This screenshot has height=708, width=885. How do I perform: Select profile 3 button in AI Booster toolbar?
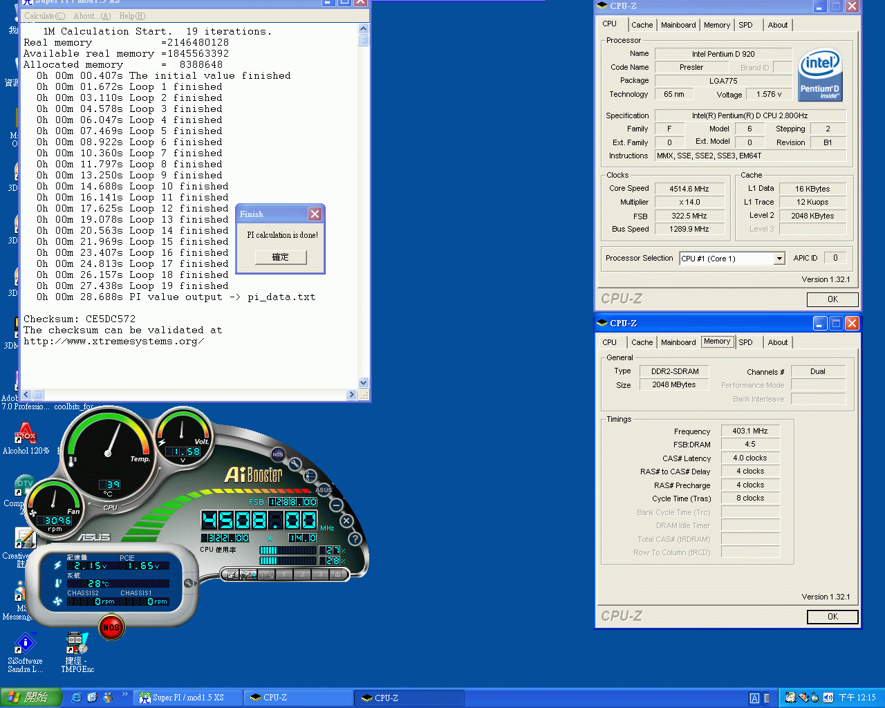point(319,575)
